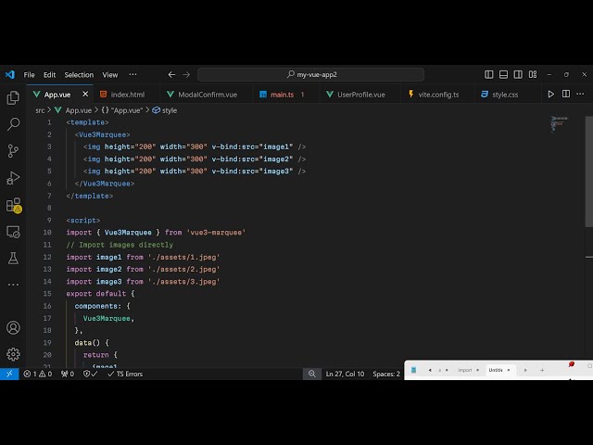Open the hidden menu items ellipsis
Screen dimensions: 593x445
coord(132,74)
